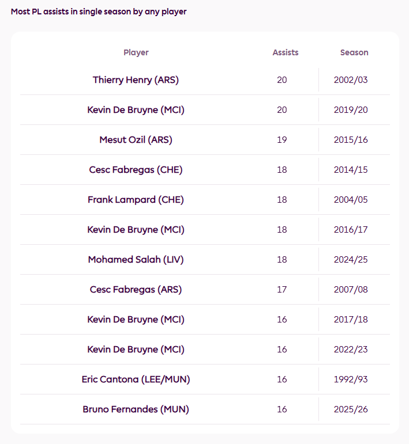Viewport: 409px width, 444px height.
Task: Click Frank Lampard (CHE) player name
Action: pyautogui.click(x=136, y=200)
